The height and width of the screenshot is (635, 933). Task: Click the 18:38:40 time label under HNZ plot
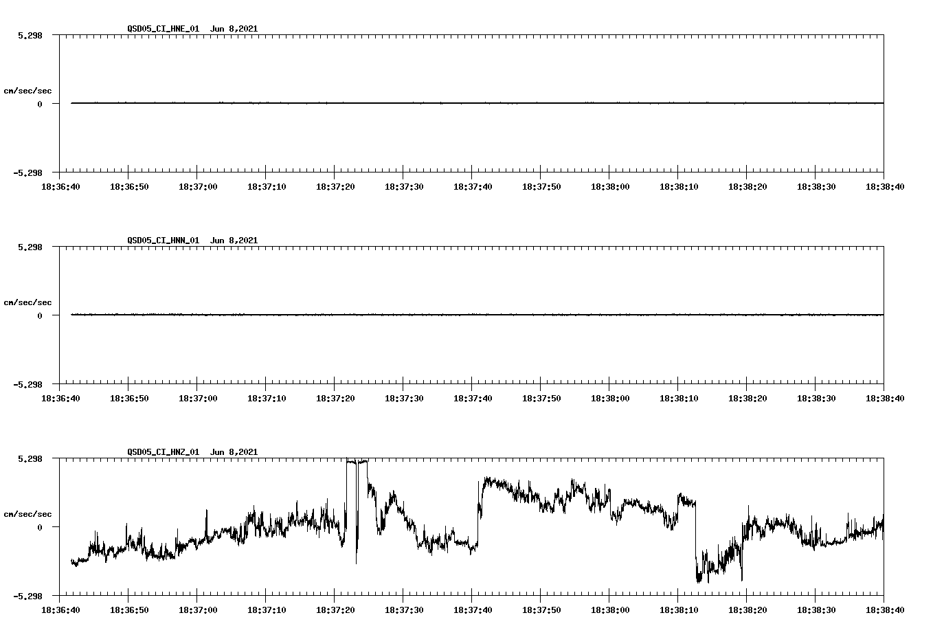(x=885, y=610)
